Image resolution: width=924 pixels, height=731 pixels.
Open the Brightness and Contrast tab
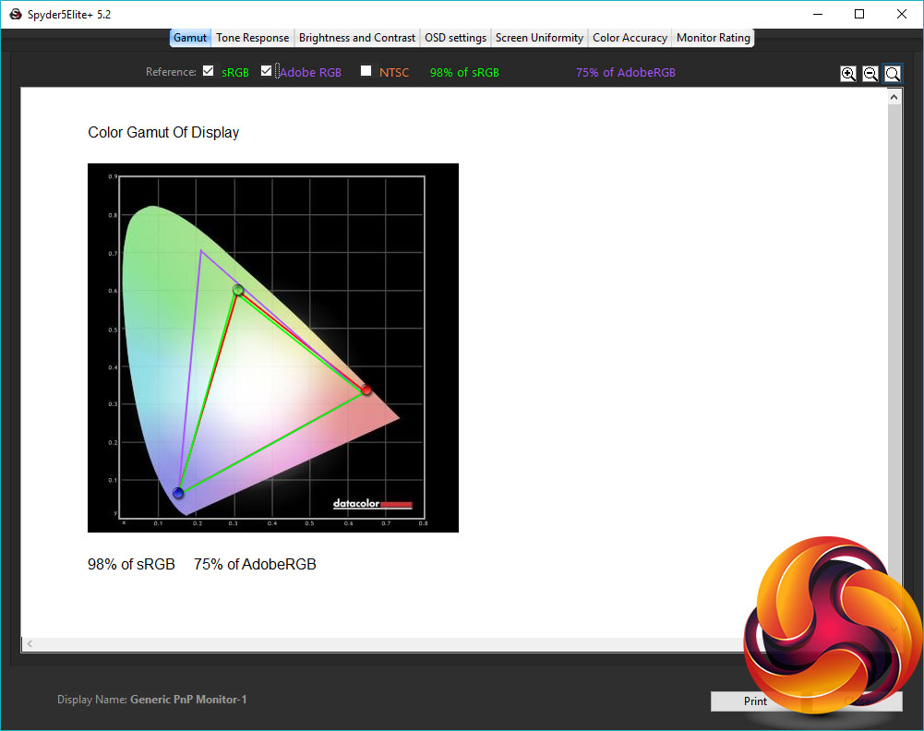click(356, 38)
